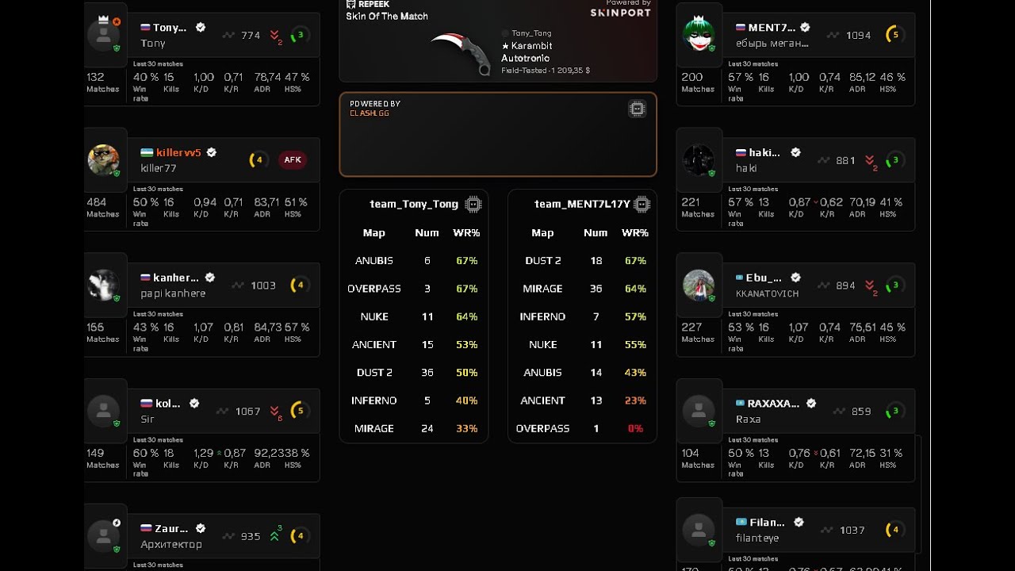The height and width of the screenshot is (571, 1015).
Task: Open the Ebu_ player's avatar photo
Action: click(x=699, y=285)
